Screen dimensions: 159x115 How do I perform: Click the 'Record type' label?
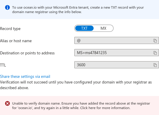10,29
